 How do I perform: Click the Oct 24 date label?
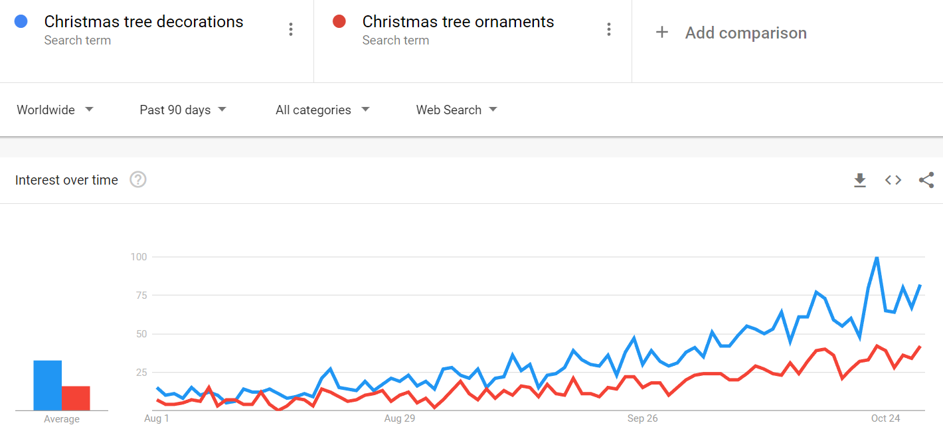click(x=885, y=418)
